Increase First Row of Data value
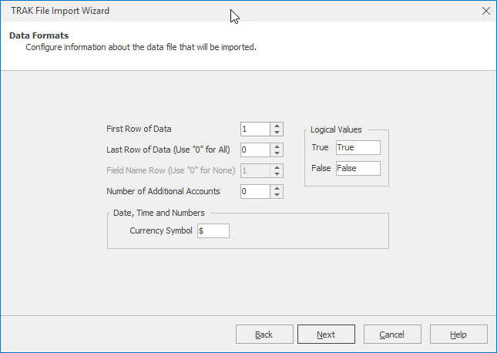Screen dimensions: 497x353 (x=277, y=126)
